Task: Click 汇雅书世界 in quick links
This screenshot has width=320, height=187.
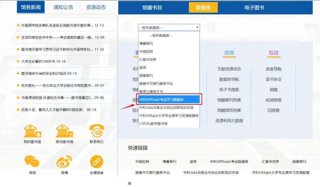Action: (x=270, y=162)
